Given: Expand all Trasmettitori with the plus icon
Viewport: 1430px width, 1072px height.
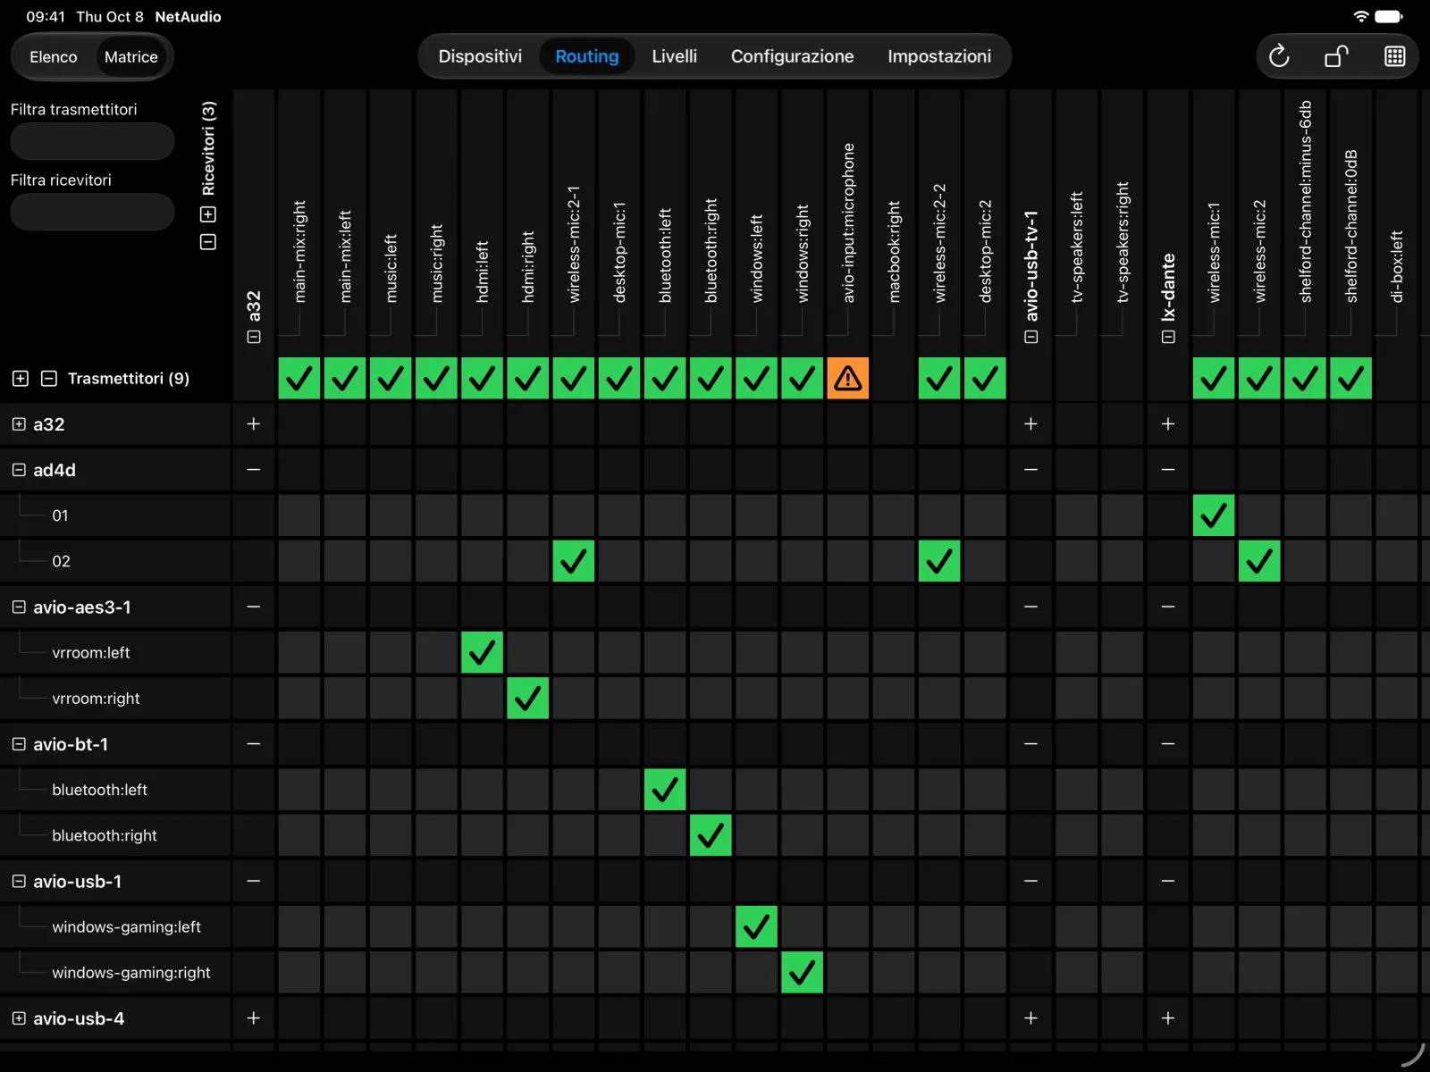Looking at the screenshot, I should (x=21, y=379).
